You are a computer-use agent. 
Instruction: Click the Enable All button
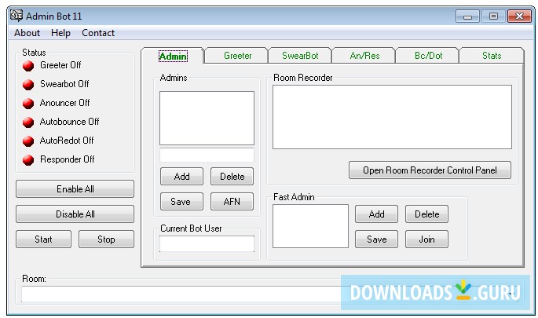tap(75, 189)
